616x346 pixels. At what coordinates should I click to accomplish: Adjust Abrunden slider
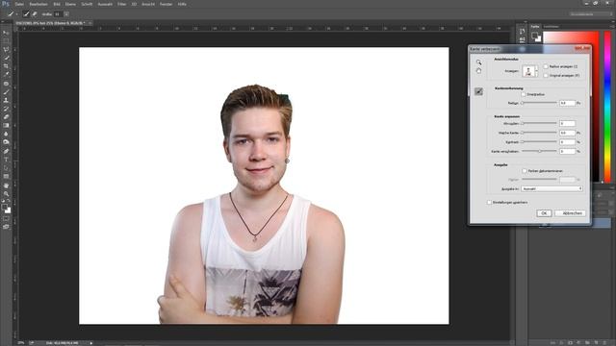pyautogui.click(x=539, y=123)
